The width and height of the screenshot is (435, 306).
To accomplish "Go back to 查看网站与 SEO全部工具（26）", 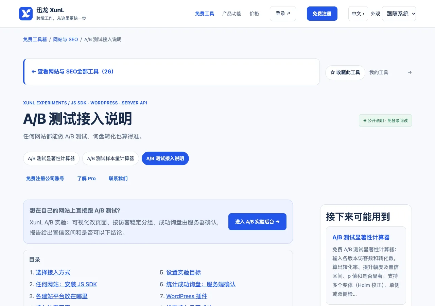I will pos(73,71).
